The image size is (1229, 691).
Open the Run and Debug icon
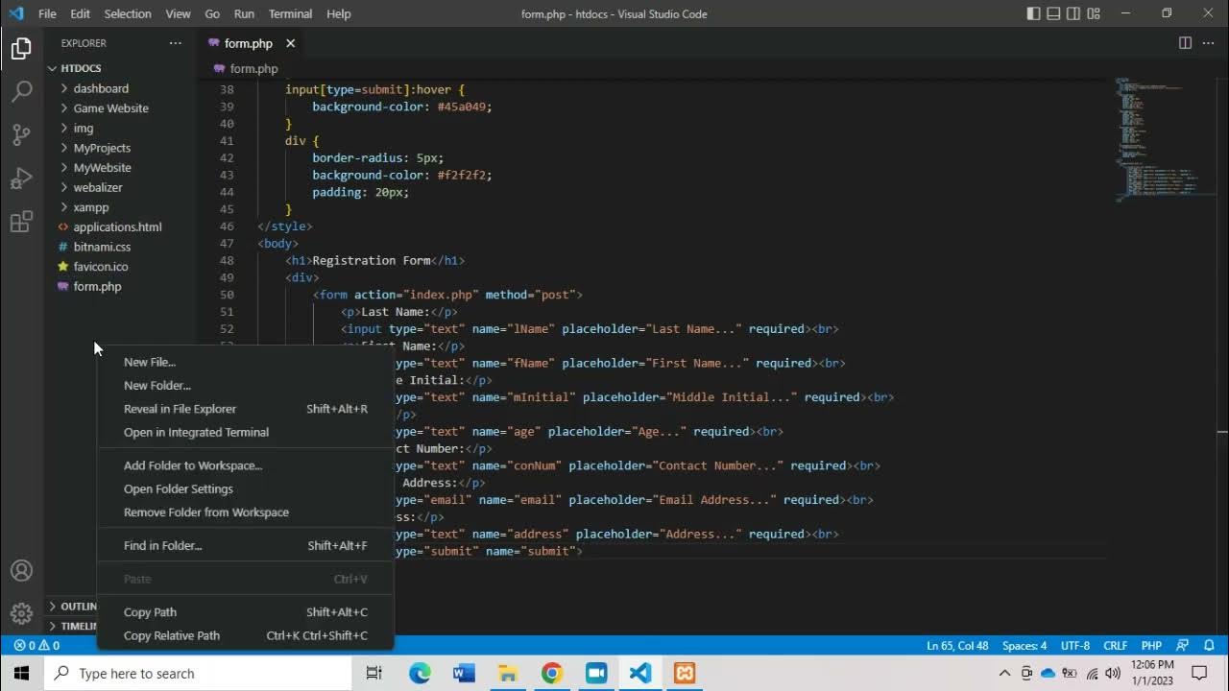click(21, 179)
